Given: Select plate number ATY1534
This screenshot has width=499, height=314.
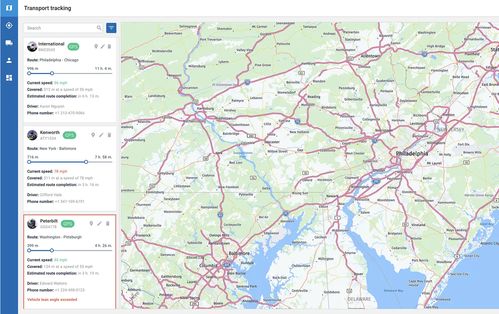Looking at the screenshot, I should pyautogui.click(x=48, y=138).
